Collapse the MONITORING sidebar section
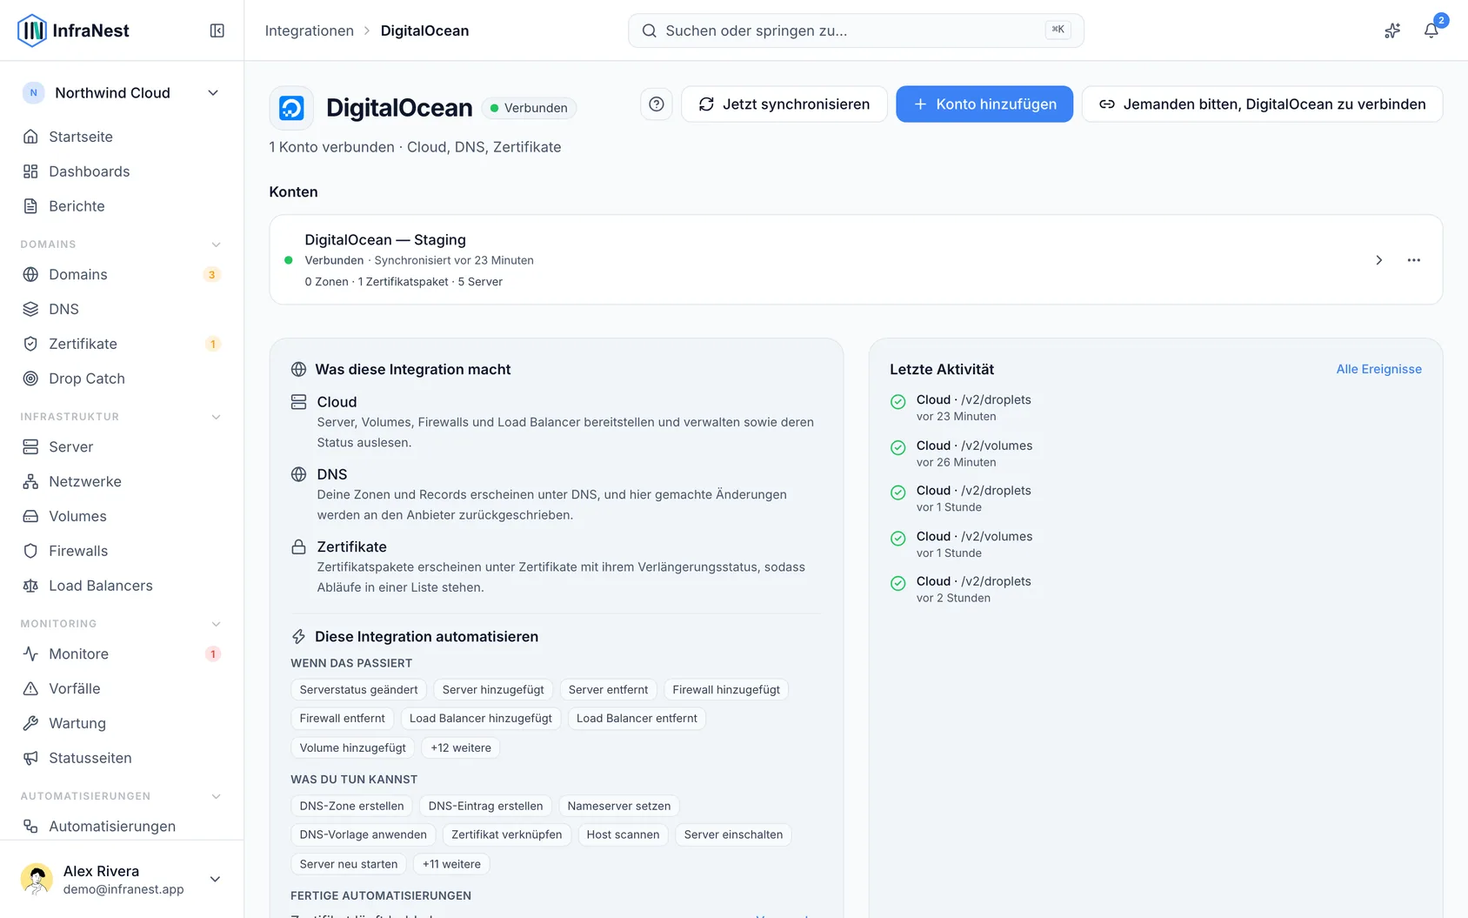Viewport: 1468px width, 918px height. [216, 624]
